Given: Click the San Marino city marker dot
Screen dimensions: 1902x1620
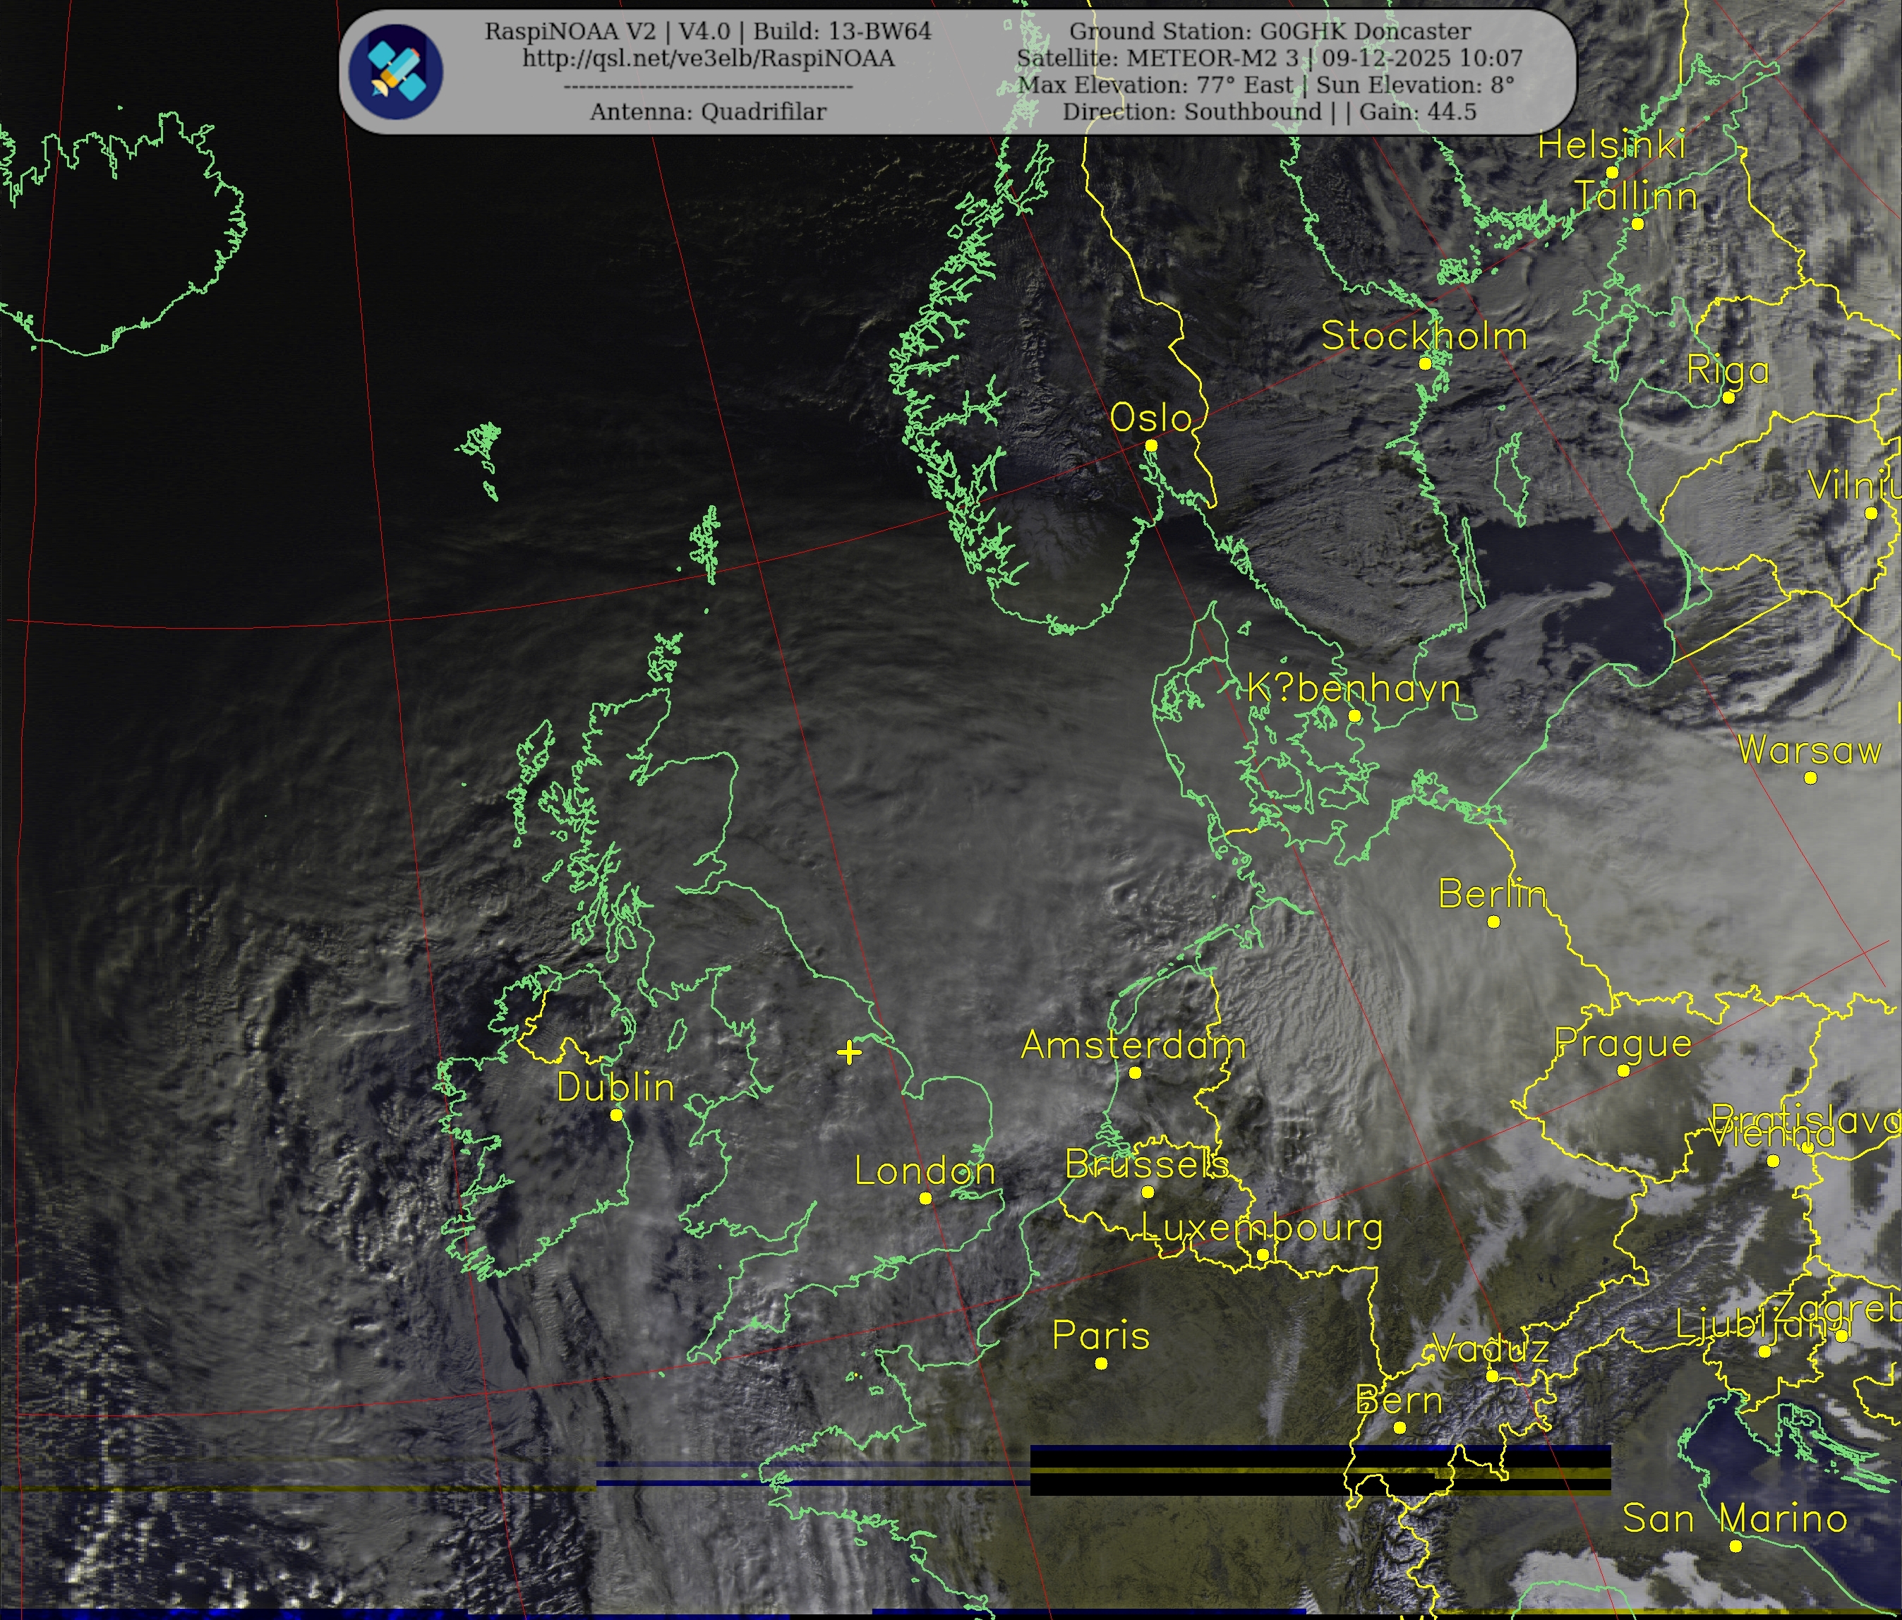Looking at the screenshot, I should click(x=1735, y=1546).
